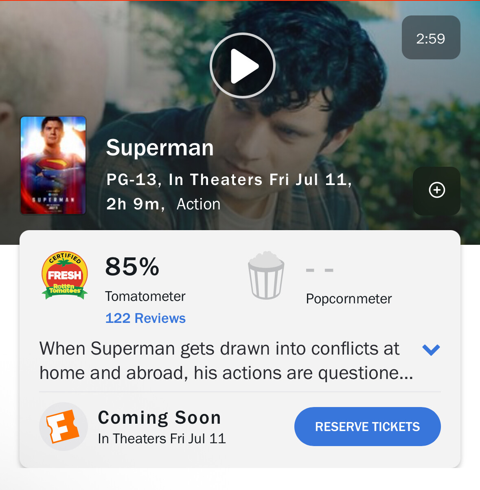480x490 pixels.
Task: Tap the empty Popcornmeter score dashes
Action: (320, 270)
